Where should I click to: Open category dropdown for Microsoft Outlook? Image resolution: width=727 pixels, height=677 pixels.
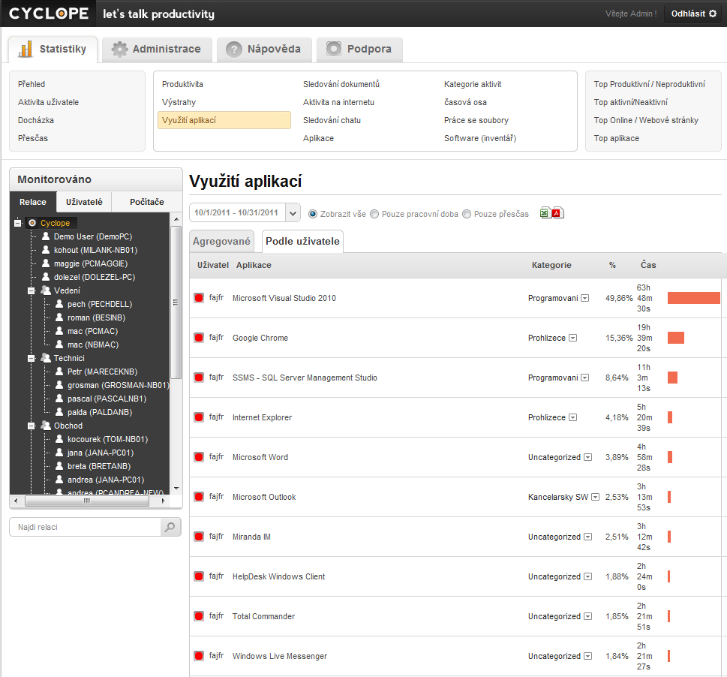tap(595, 497)
